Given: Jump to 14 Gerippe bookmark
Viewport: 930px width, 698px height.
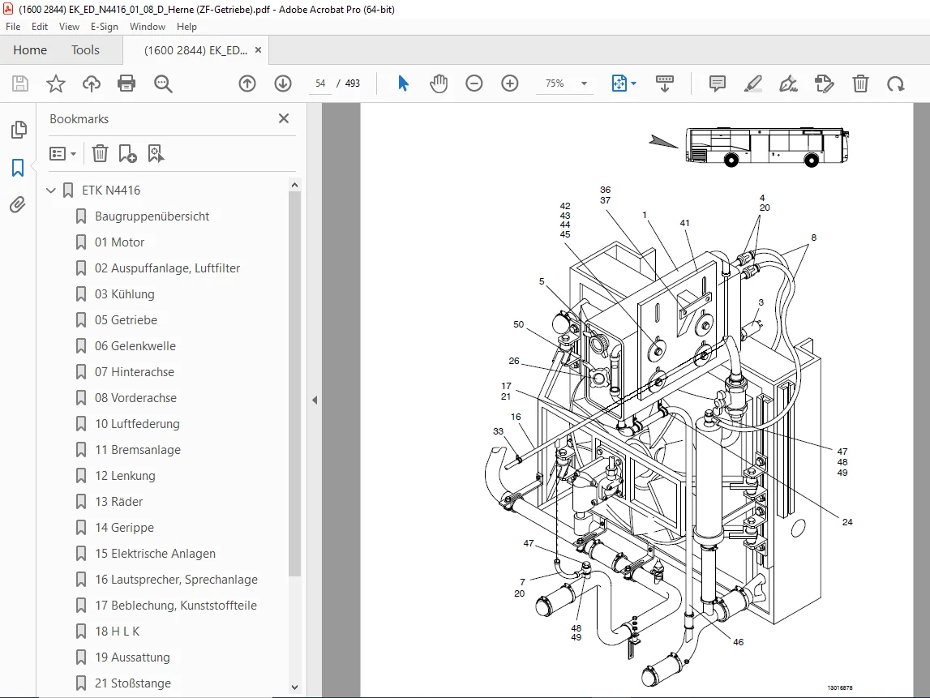Looking at the screenshot, I should 125,528.
